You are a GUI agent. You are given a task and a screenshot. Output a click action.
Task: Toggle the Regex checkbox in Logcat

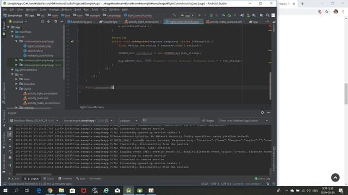(x=203, y=120)
